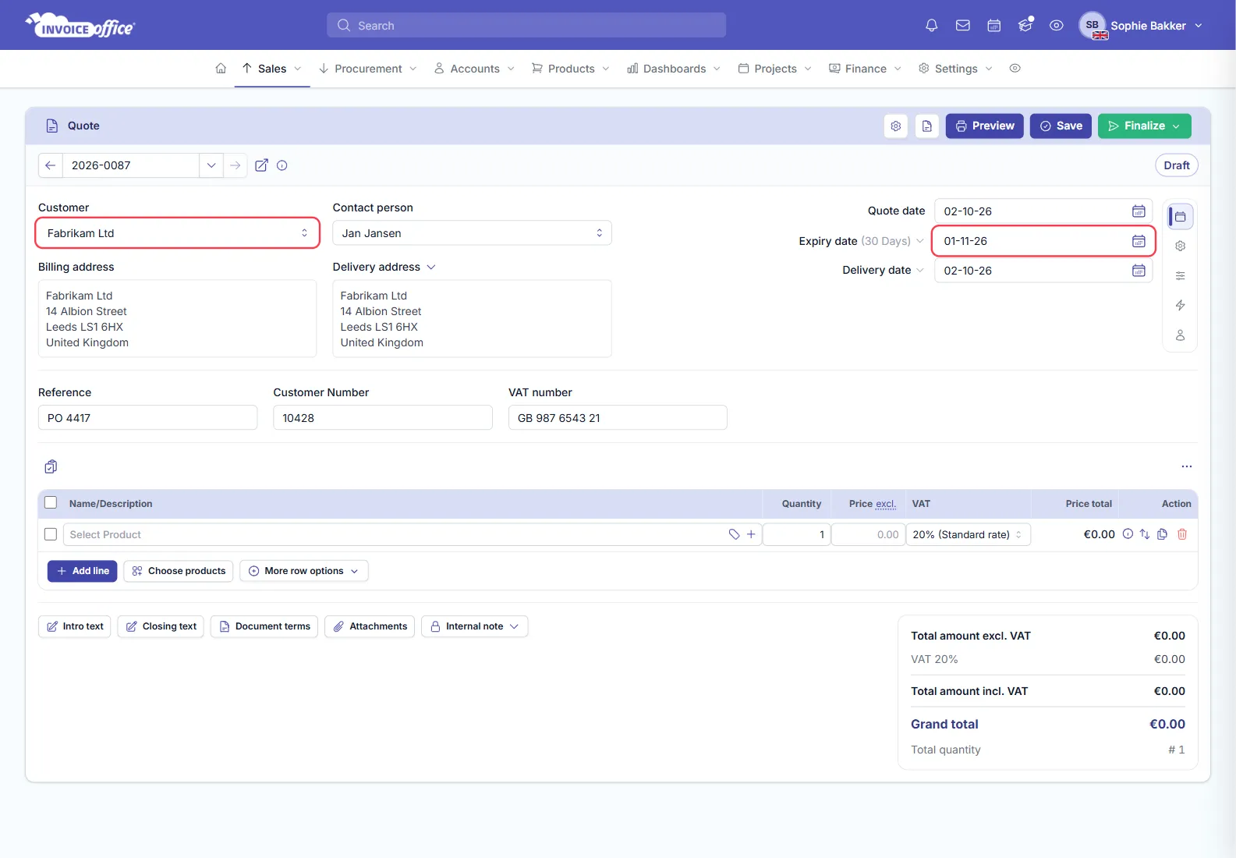Image resolution: width=1236 pixels, height=858 pixels.
Task: Open the Procurement menu
Action: pyautogui.click(x=368, y=69)
